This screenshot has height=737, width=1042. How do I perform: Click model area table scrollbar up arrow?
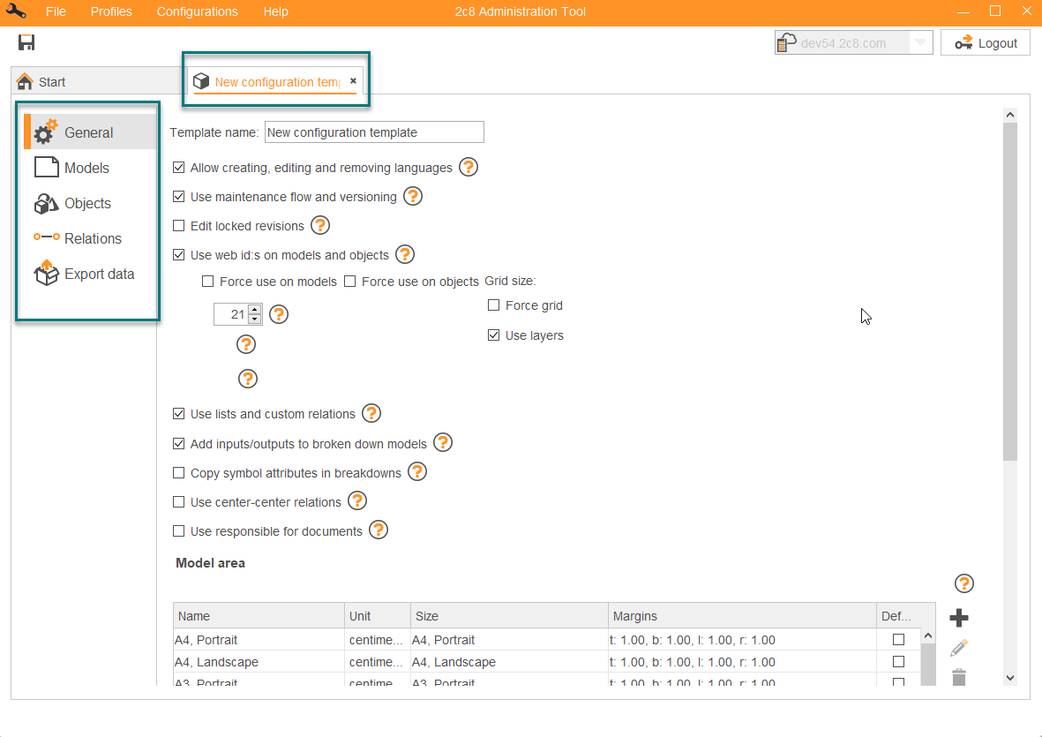click(x=928, y=636)
